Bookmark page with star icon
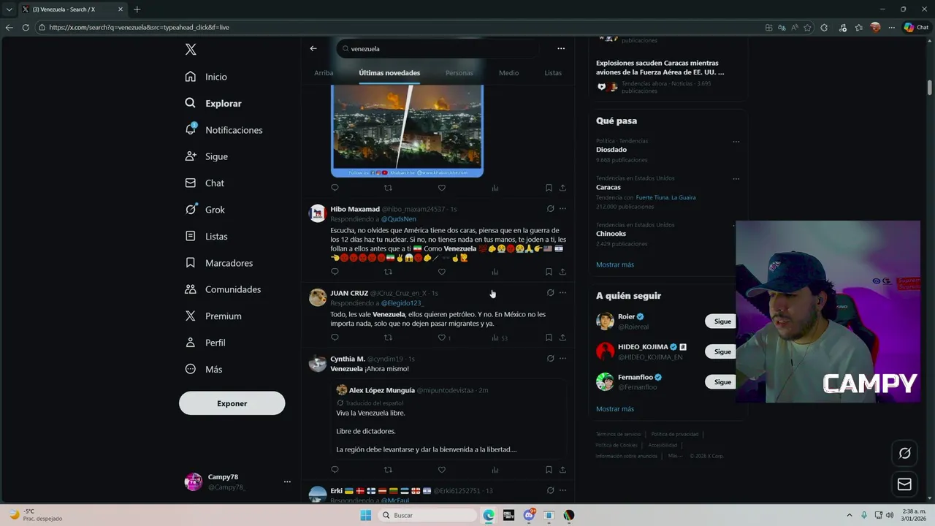Image resolution: width=935 pixels, height=526 pixels. (x=807, y=27)
